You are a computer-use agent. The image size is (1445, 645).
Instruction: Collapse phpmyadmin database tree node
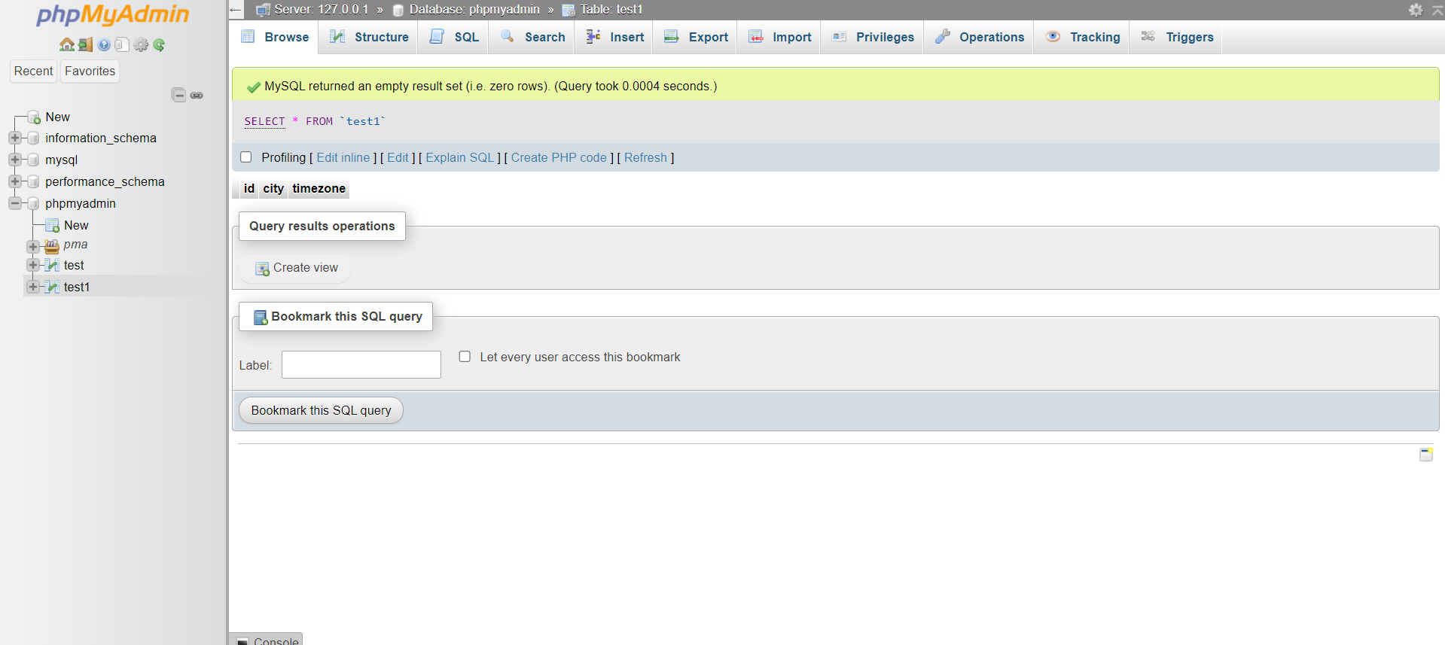[x=15, y=203]
